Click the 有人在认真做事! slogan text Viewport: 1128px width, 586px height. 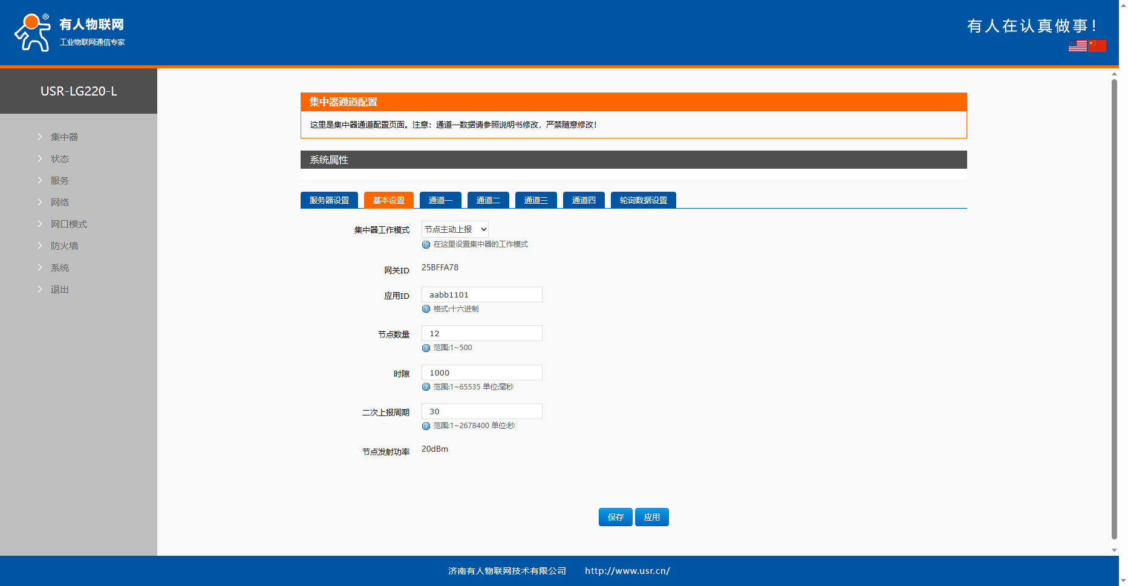click(x=1032, y=25)
